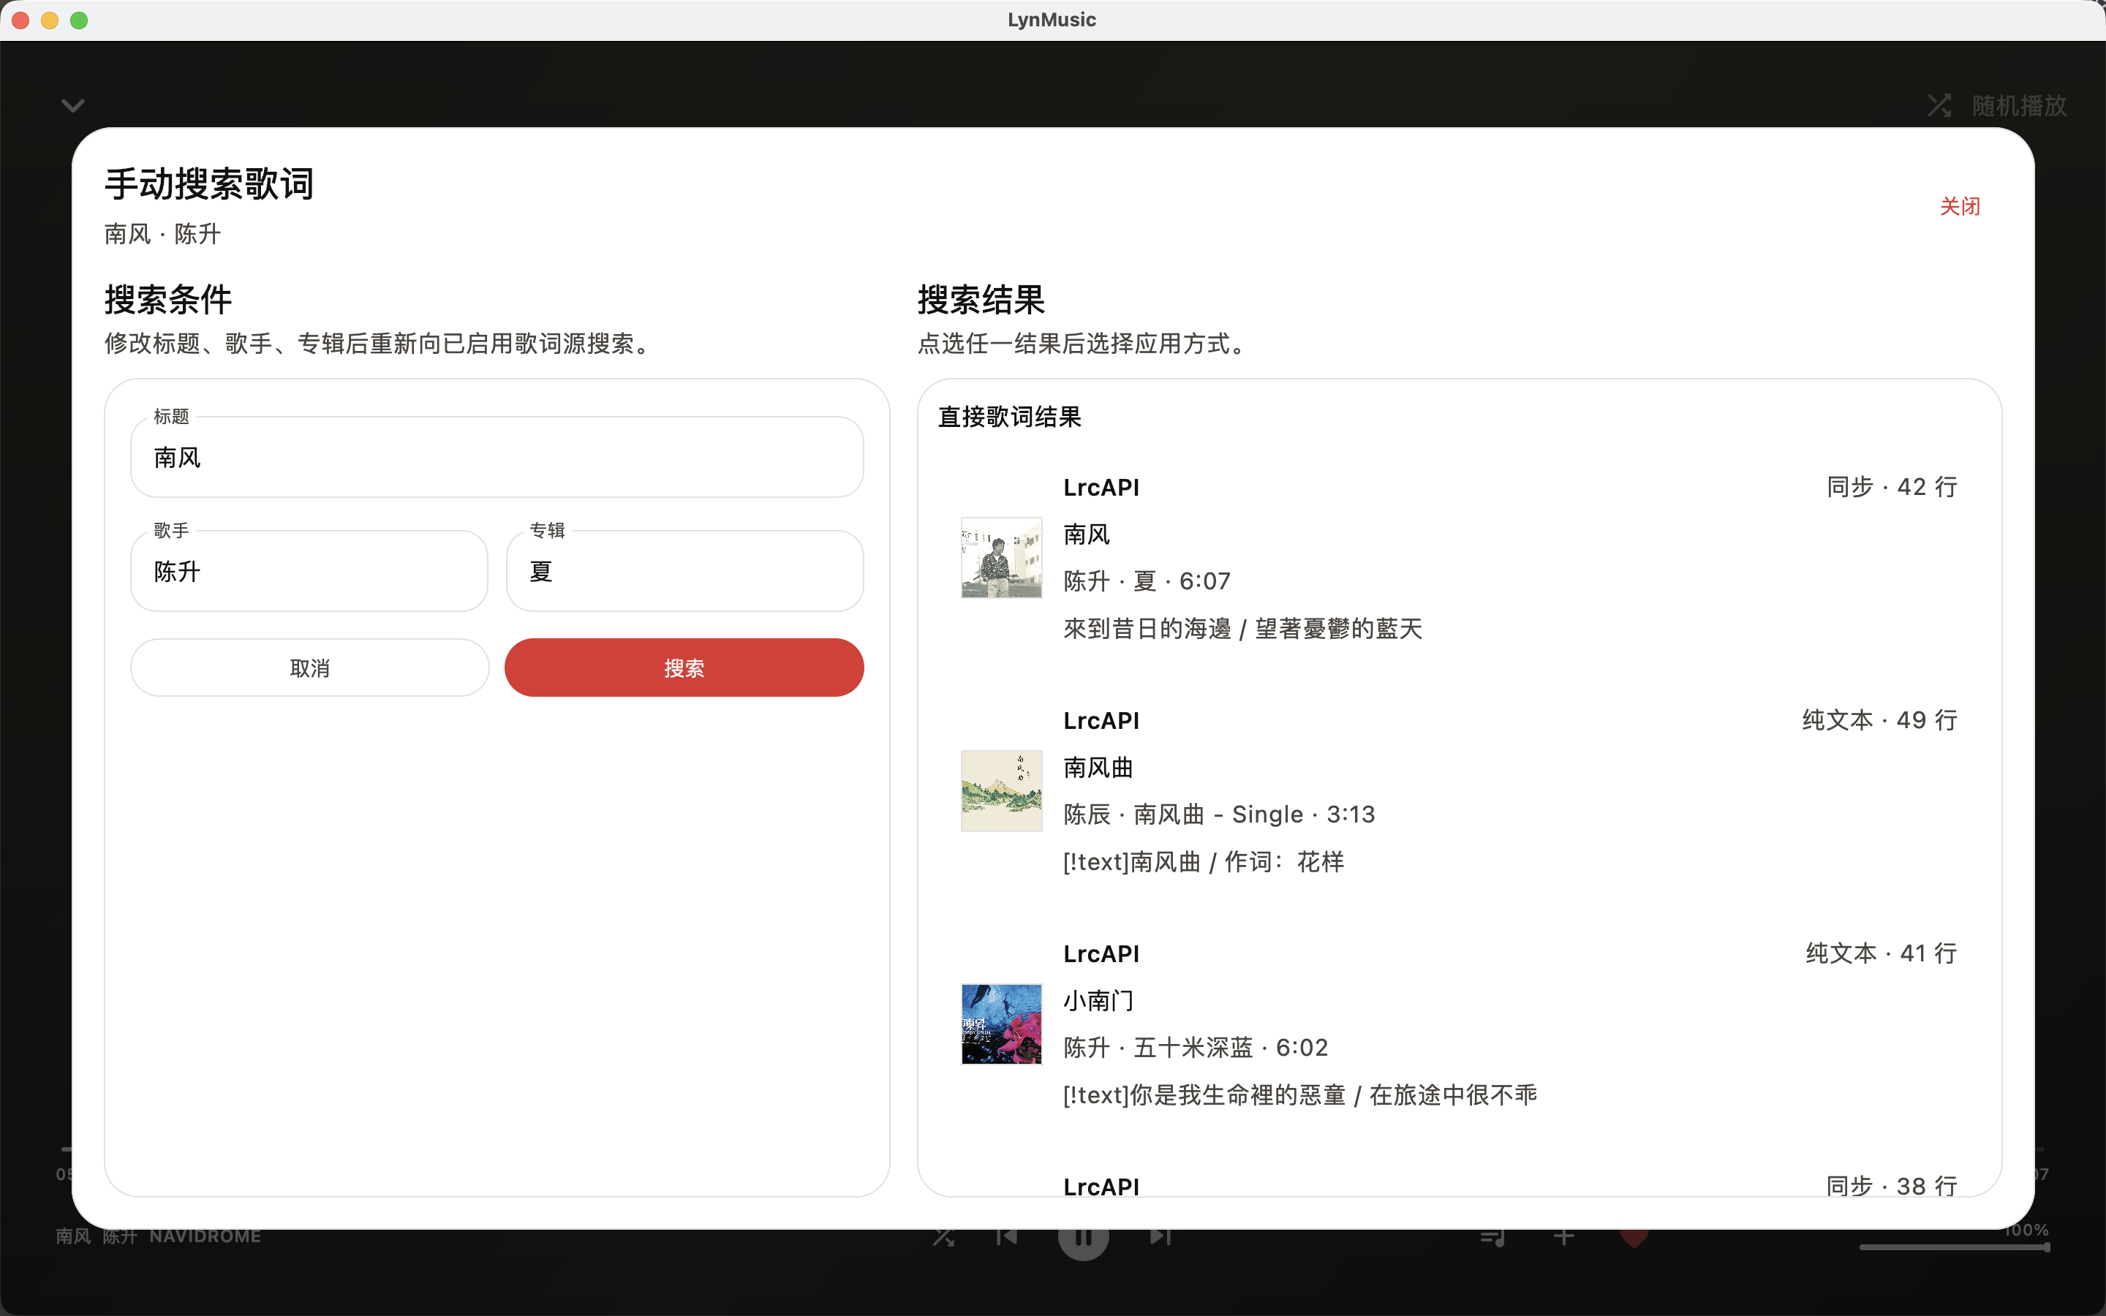This screenshot has height=1316, width=2106.
Task: Click the 纯文本 · 41 行 label
Action: coord(1882,953)
